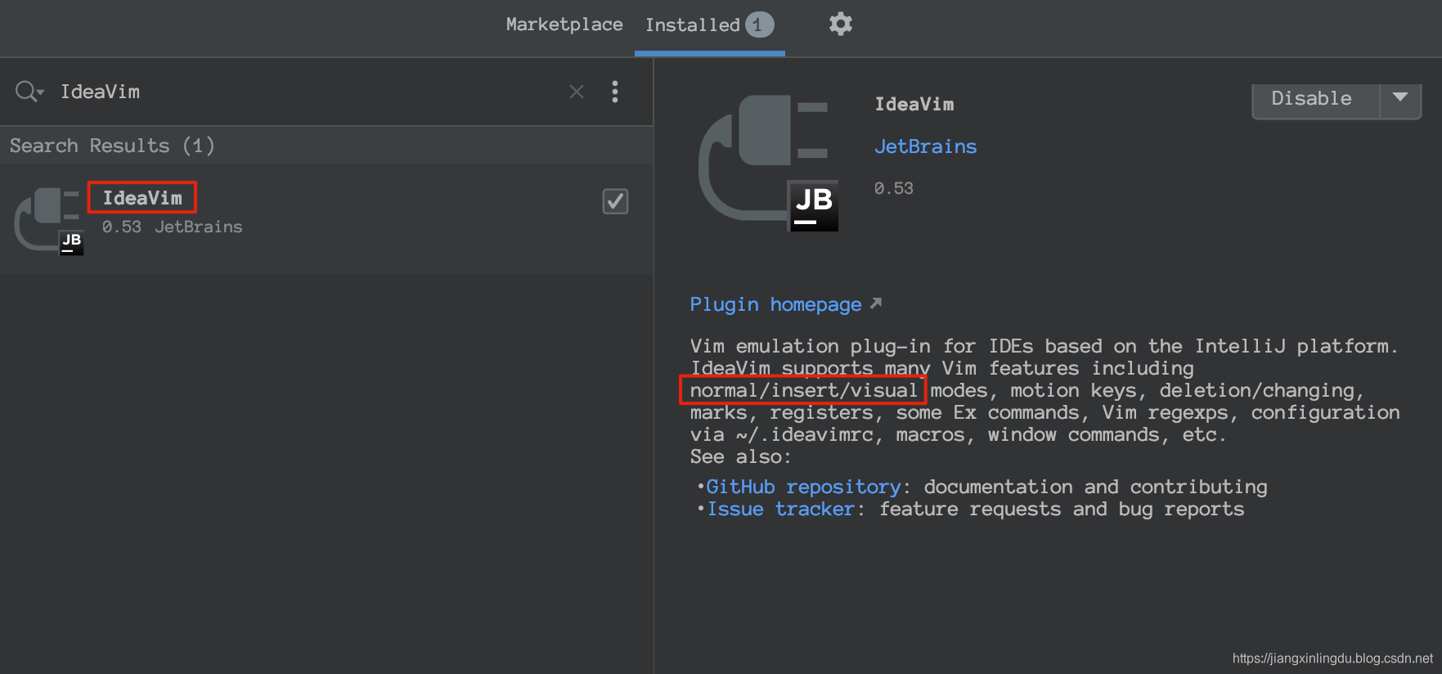Open the Plugin homepage link

click(775, 304)
